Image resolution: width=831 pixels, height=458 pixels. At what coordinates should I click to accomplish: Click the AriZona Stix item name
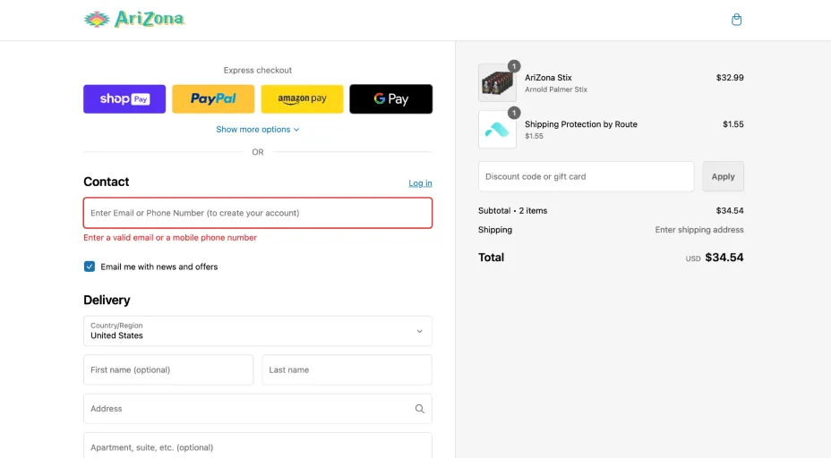(548, 77)
